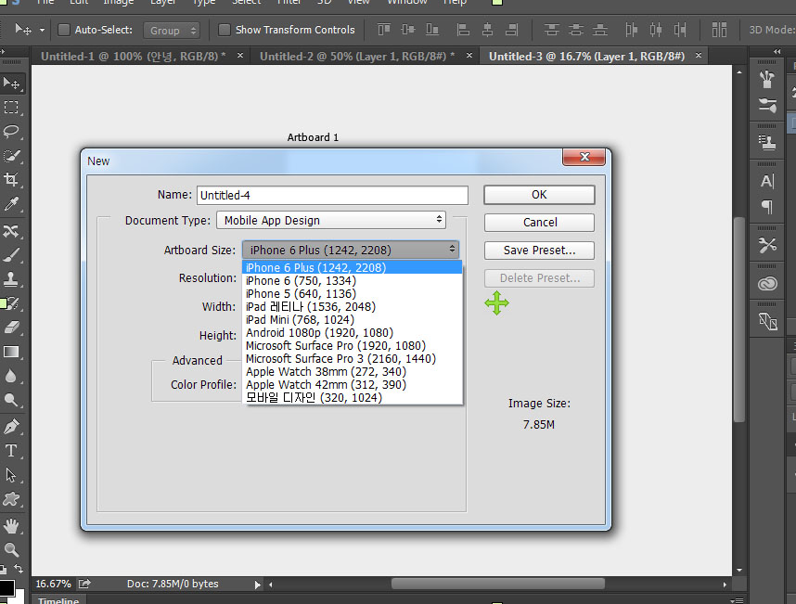Open Auto-Select Group dropdown
Screen dimensions: 796x604
[172, 31]
